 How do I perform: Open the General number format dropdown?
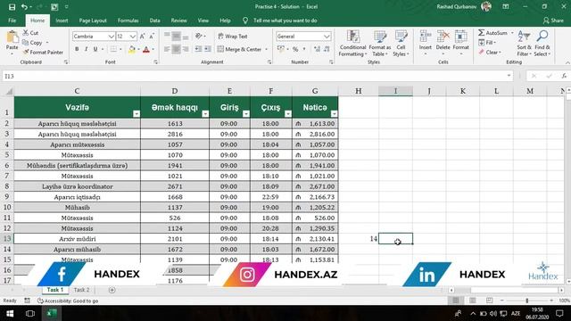pos(327,37)
